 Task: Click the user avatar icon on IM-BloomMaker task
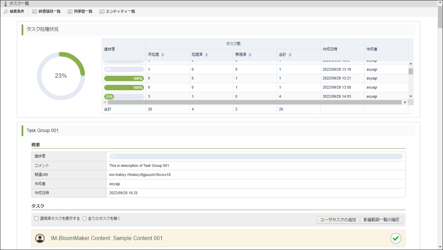(x=40, y=238)
